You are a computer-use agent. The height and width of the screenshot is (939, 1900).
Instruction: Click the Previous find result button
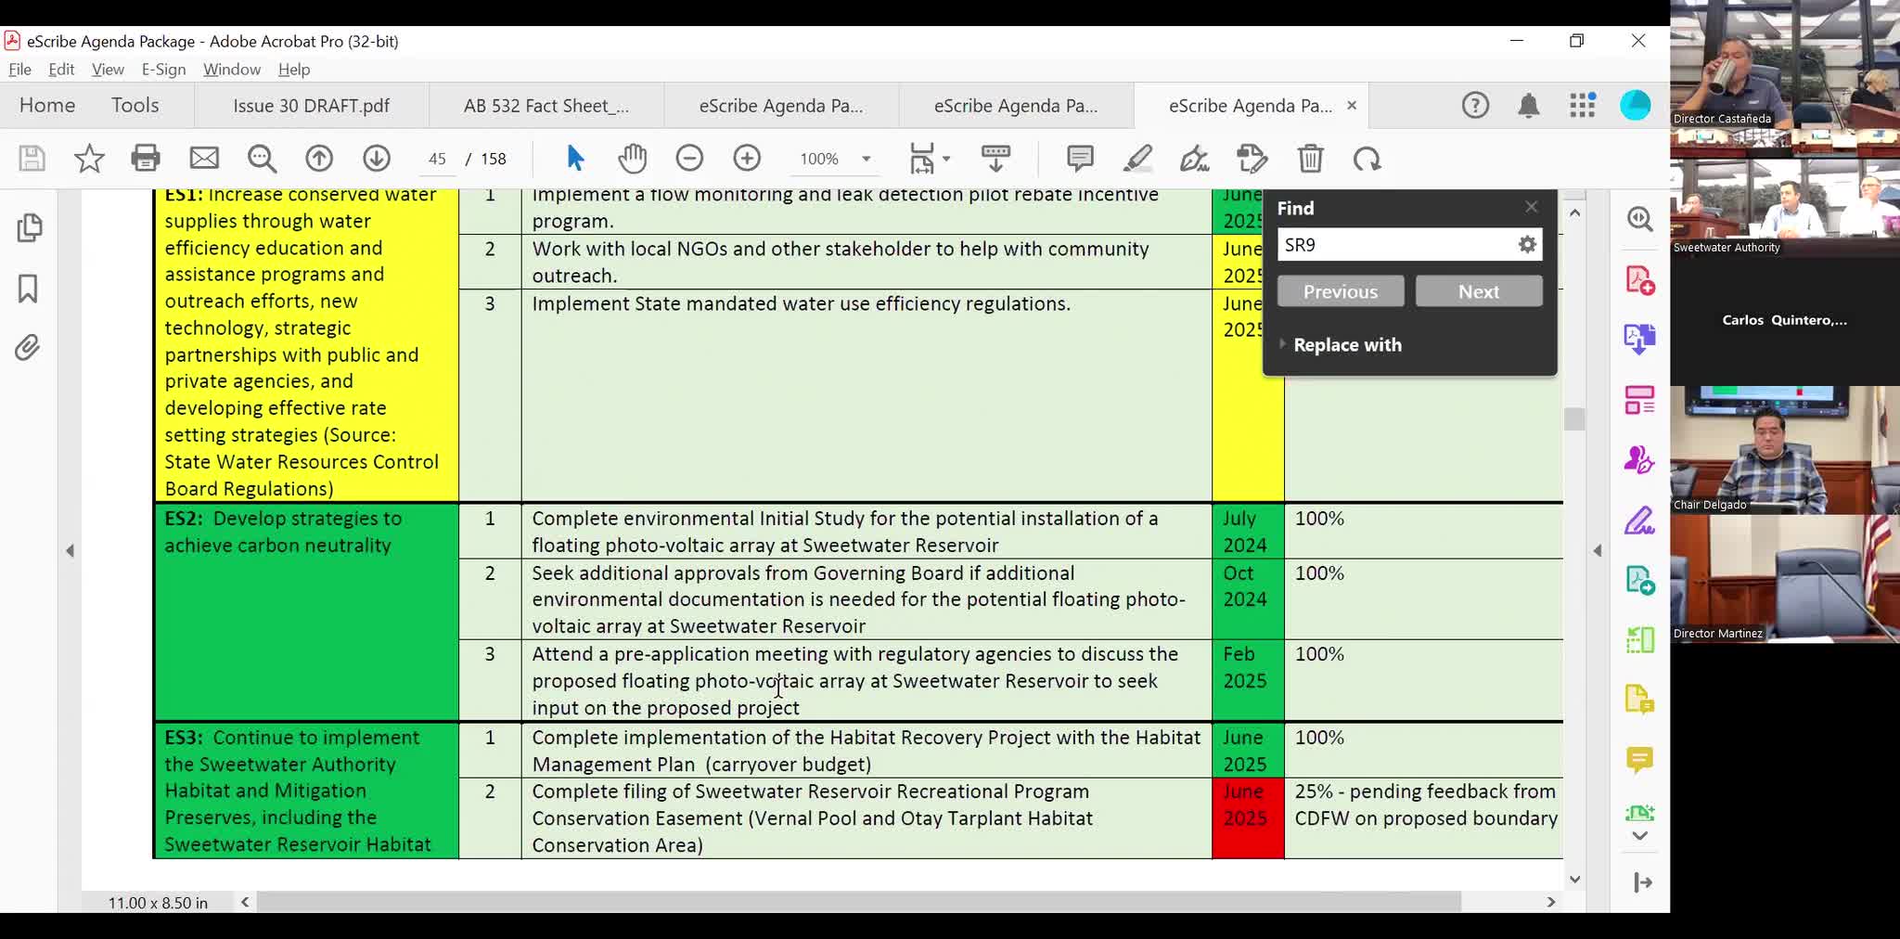[x=1340, y=291]
